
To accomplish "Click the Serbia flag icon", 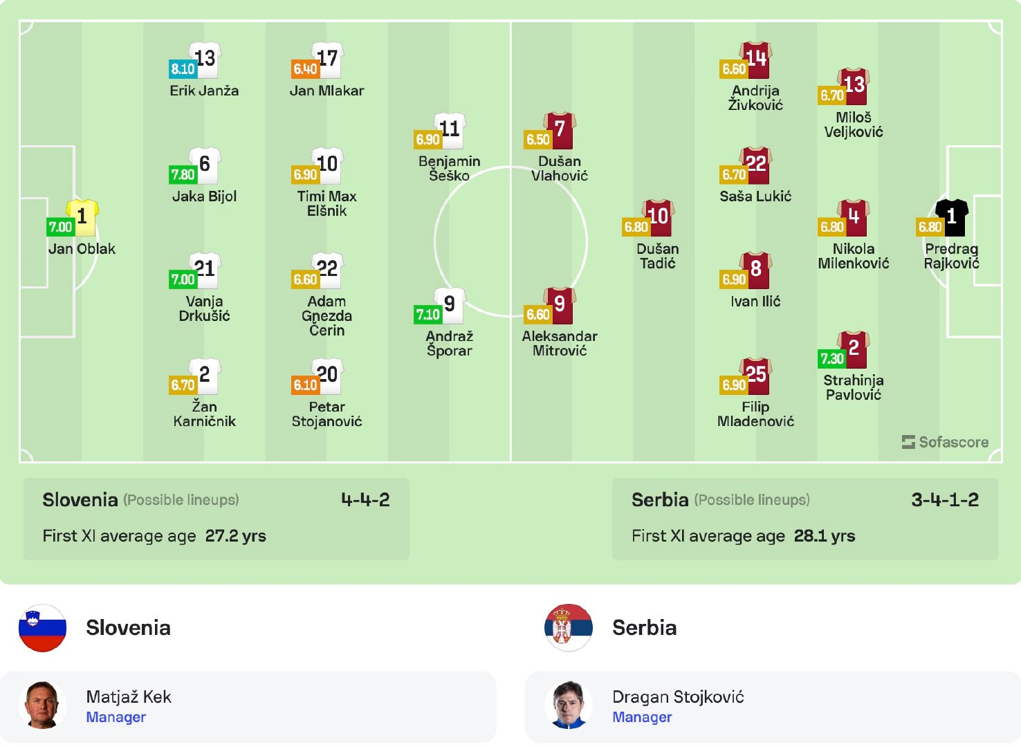I will tap(569, 628).
